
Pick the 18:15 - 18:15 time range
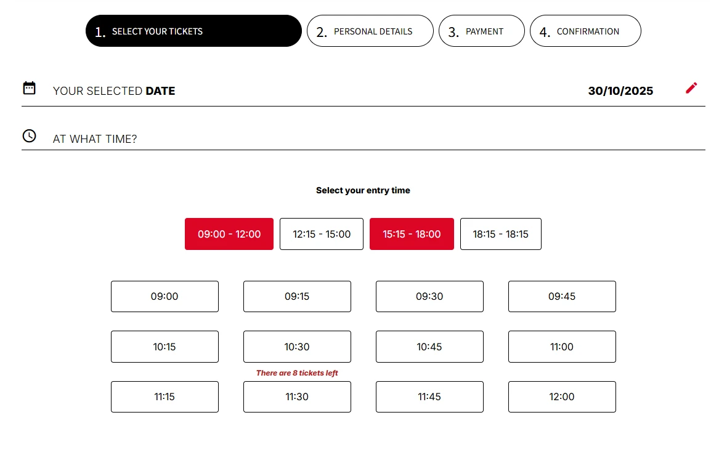tap(501, 234)
